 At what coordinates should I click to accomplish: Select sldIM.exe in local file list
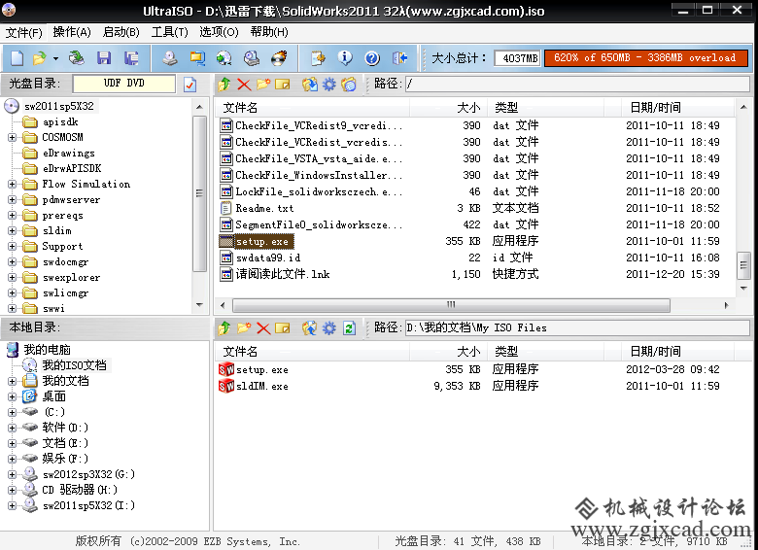pyautogui.click(x=261, y=386)
